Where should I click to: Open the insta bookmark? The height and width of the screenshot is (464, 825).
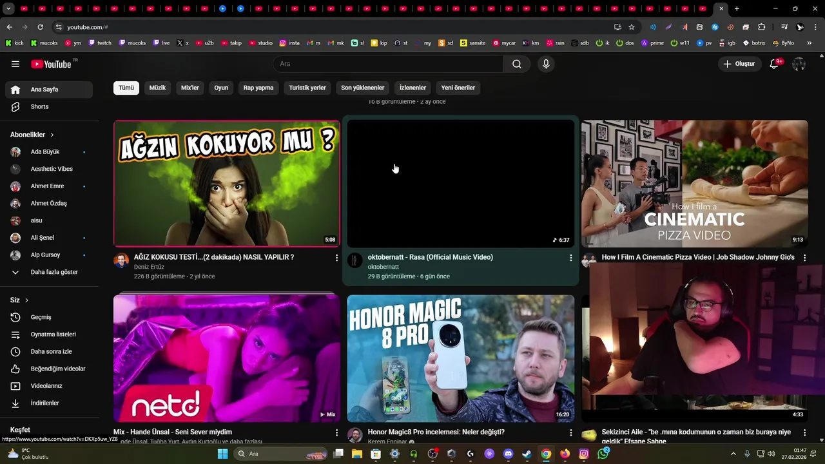(289, 43)
